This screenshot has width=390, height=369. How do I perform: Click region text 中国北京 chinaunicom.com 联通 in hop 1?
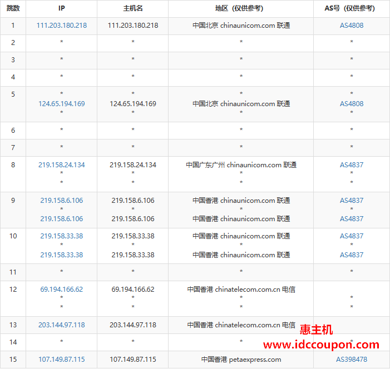point(241,26)
